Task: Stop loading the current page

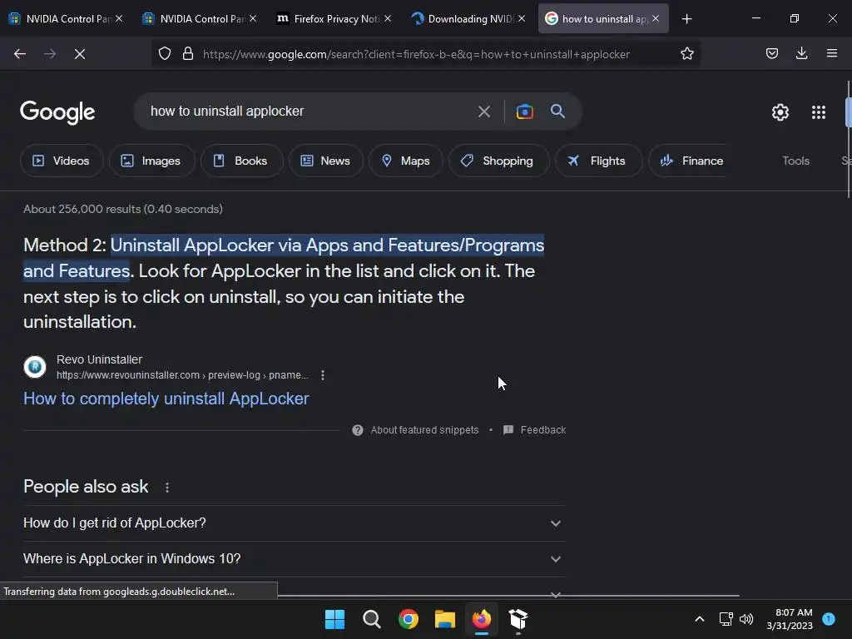Action: click(x=79, y=54)
